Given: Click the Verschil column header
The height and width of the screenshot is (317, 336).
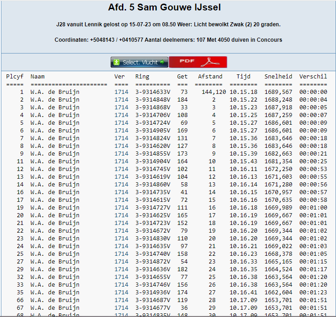Looking at the screenshot, I should click(x=313, y=77).
